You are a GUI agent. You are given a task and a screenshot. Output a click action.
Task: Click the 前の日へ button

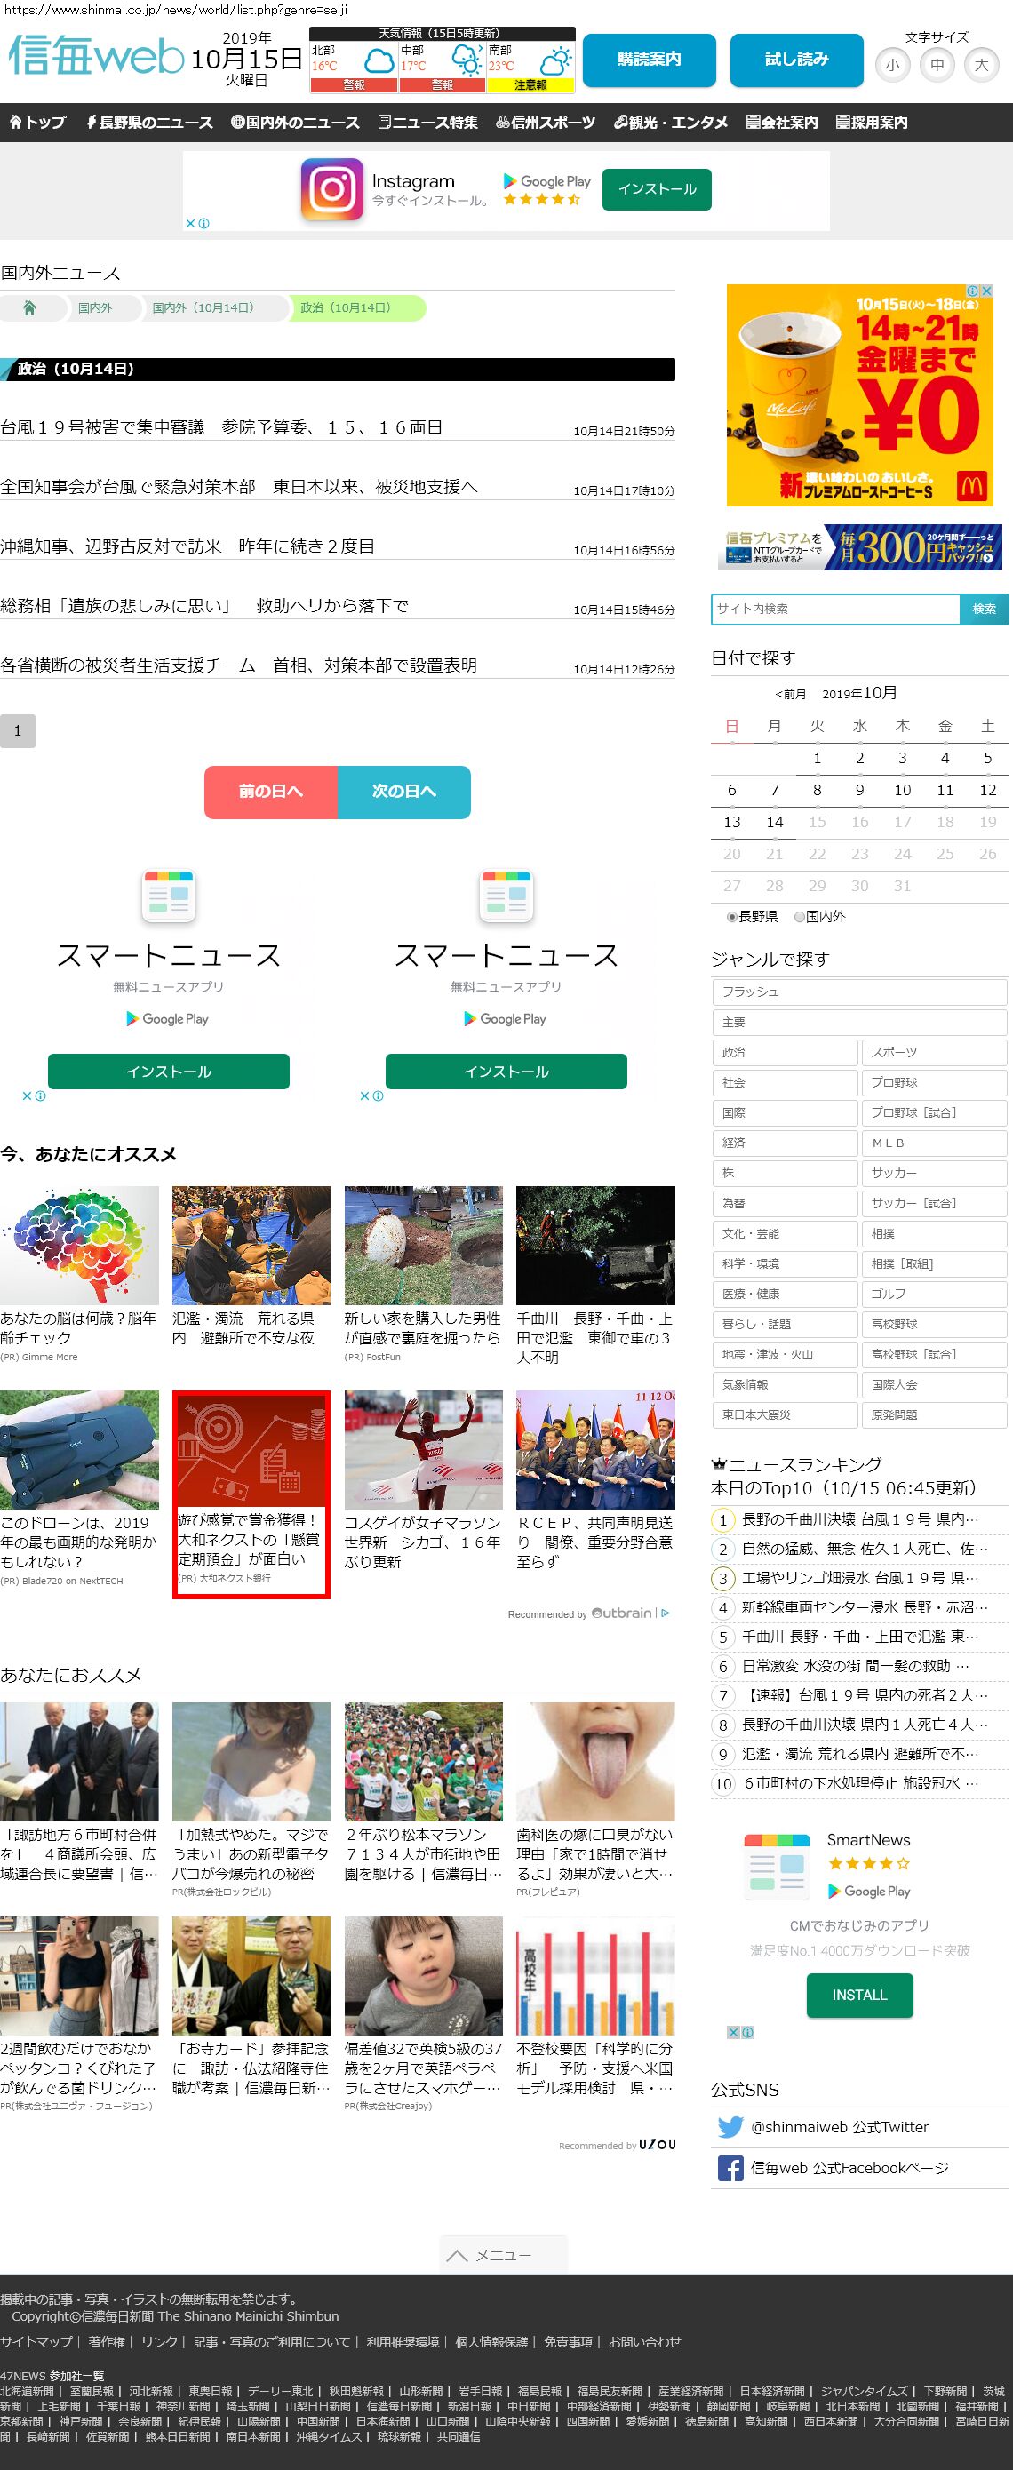270,792
